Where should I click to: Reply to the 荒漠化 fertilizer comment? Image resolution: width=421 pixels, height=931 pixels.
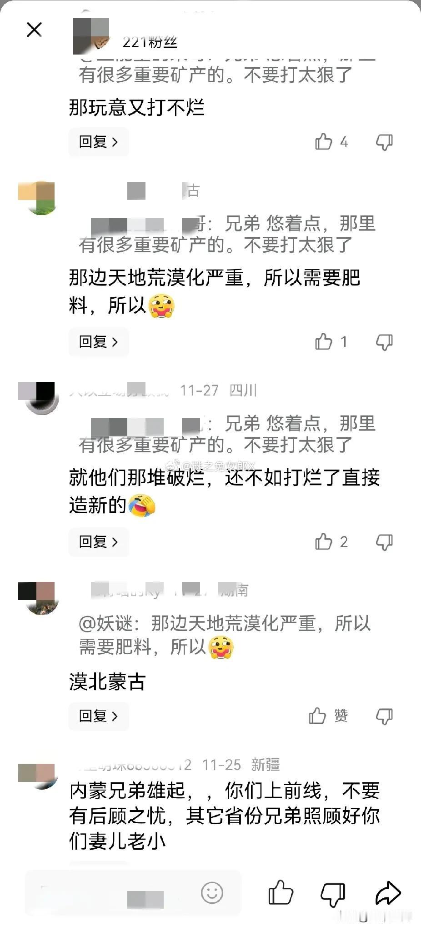(x=99, y=342)
